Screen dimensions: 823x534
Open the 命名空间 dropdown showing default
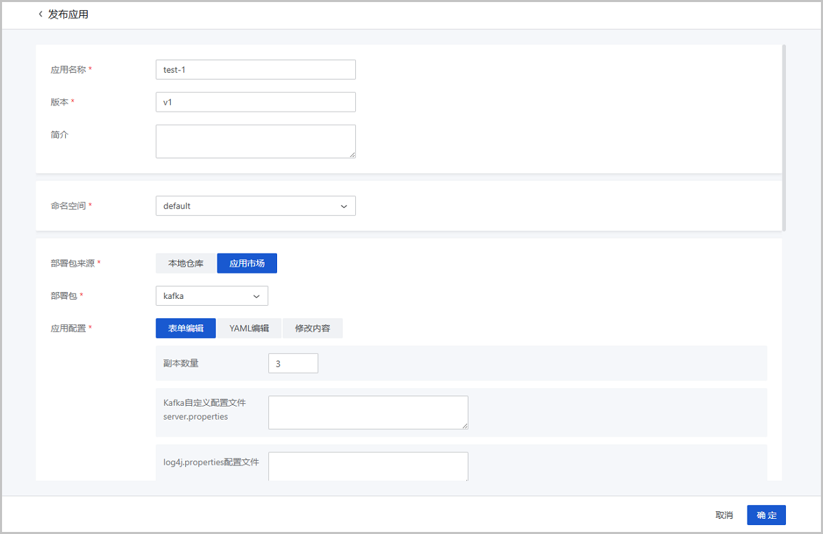(255, 206)
